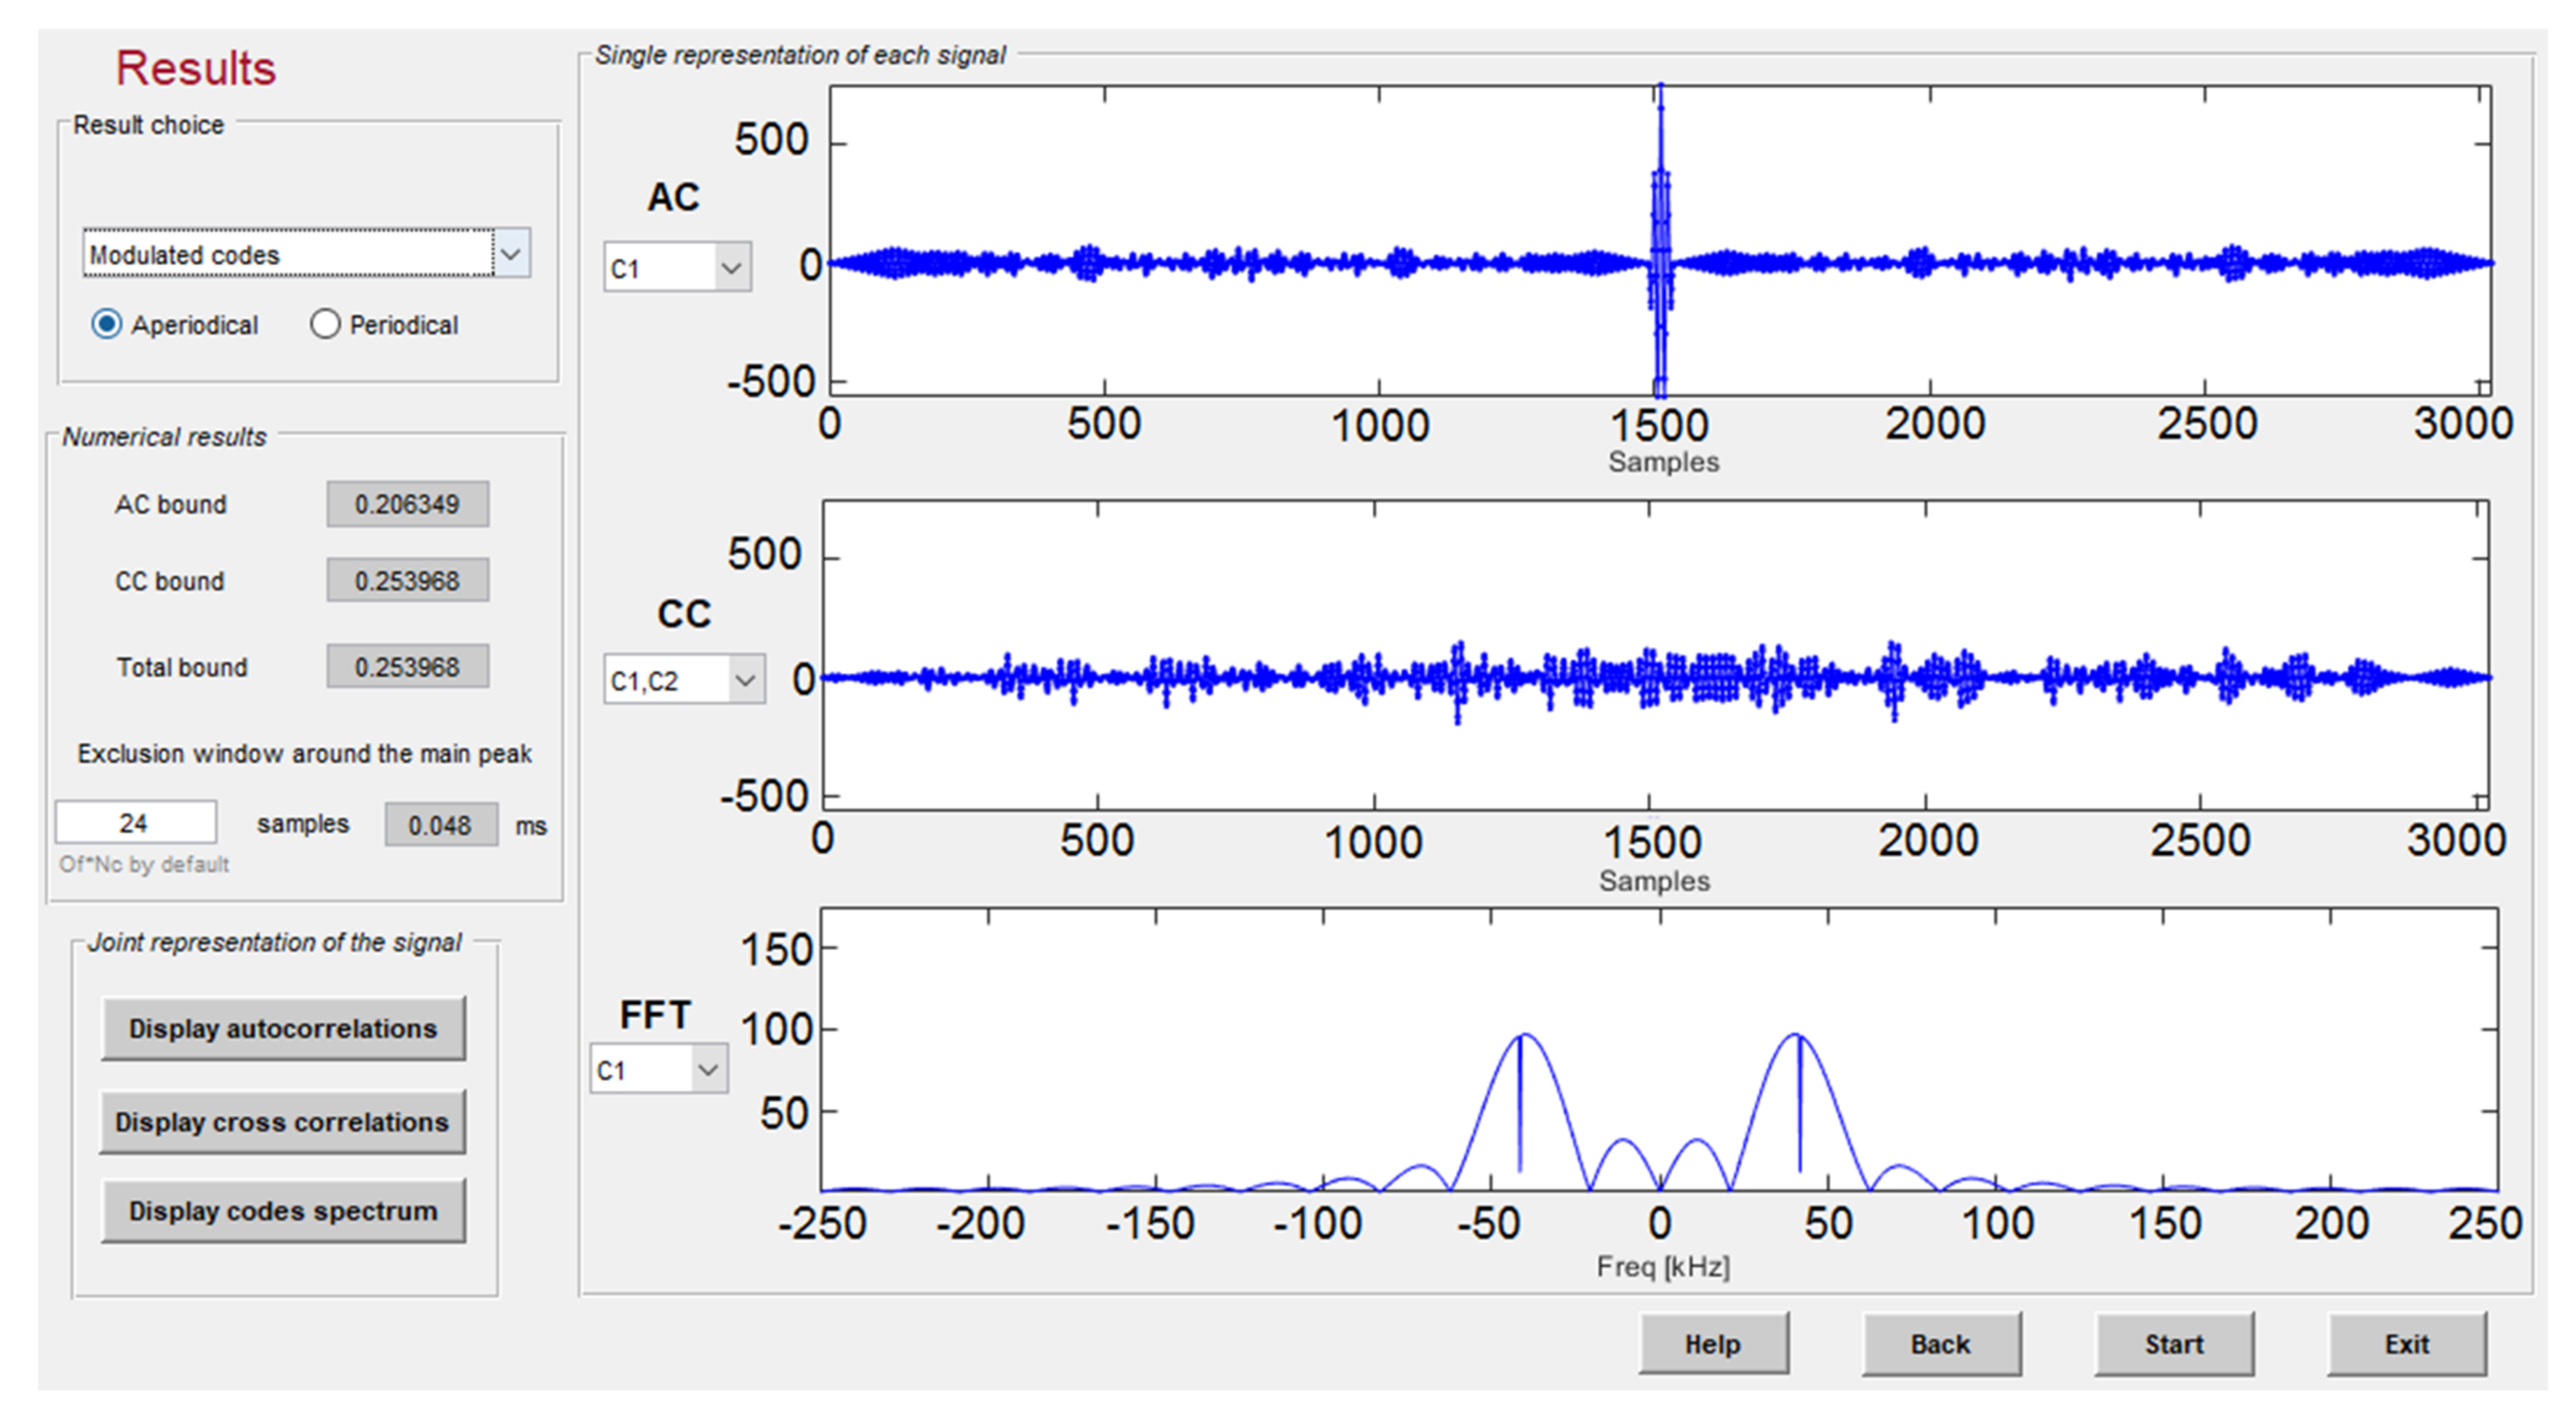Click the CC bound value field
The height and width of the screenshot is (1422, 2576).
(407, 581)
